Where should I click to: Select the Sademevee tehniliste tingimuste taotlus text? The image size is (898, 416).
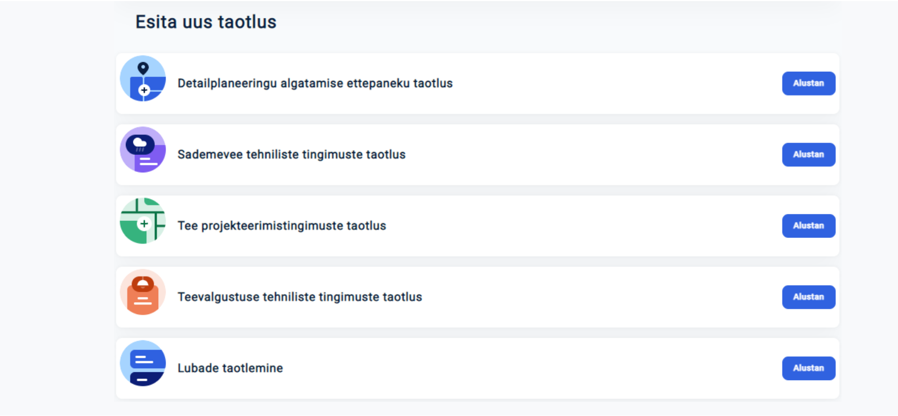click(292, 155)
